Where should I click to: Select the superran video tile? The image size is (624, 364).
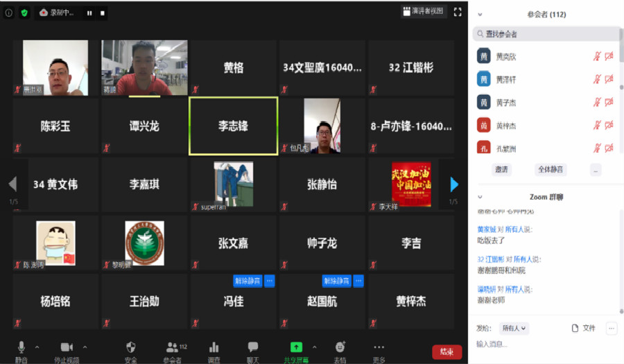(233, 184)
